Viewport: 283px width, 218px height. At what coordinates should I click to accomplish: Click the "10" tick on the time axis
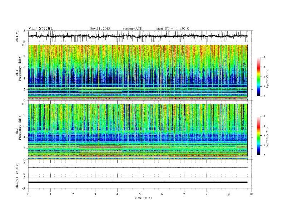coord(251,194)
